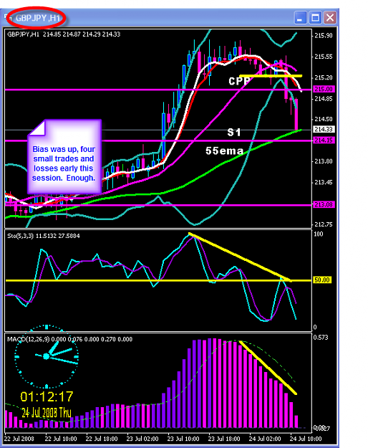The width and height of the screenshot is (368, 448).
Task: Click the 23 Jul 10:00 time axis label
Action: click(183, 439)
